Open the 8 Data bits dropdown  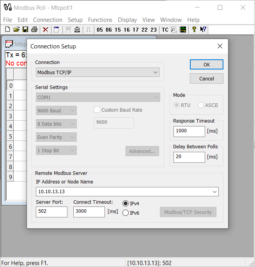coord(56,124)
